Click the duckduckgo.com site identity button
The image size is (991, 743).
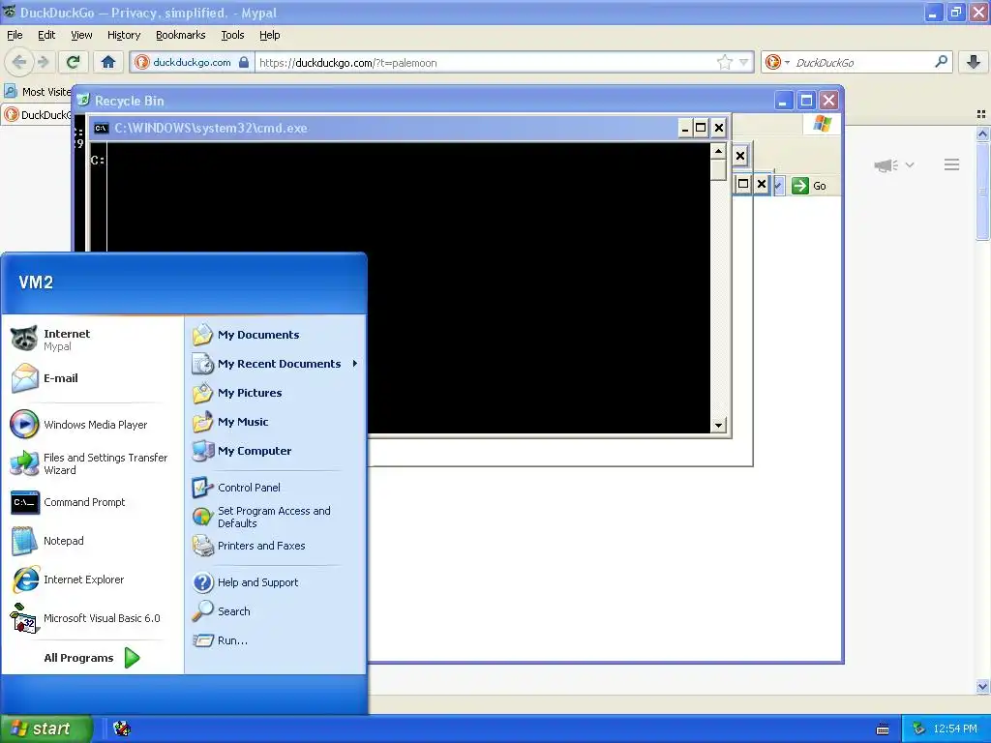(x=193, y=62)
